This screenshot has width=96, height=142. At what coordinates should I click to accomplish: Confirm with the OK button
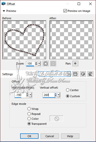tap(29, 136)
